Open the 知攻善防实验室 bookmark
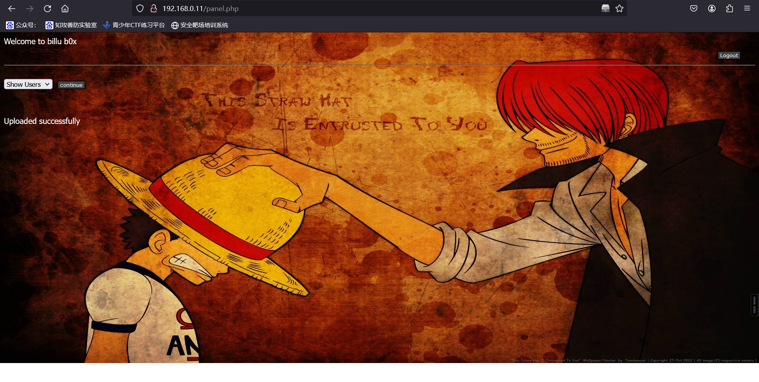Image resolution: width=759 pixels, height=382 pixels. pyautogui.click(x=71, y=25)
